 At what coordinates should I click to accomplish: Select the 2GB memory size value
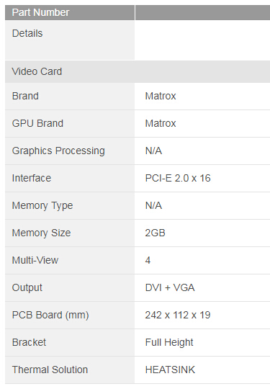click(156, 233)
